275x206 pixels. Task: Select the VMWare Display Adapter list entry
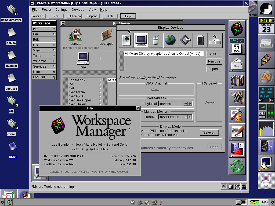[164, 54]
